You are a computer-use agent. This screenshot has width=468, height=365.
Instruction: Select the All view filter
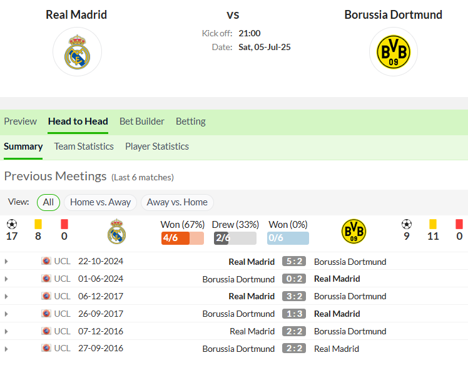point(48,202)
